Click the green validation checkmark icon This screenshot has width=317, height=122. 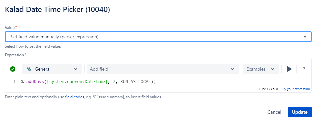tap(13, 69)
